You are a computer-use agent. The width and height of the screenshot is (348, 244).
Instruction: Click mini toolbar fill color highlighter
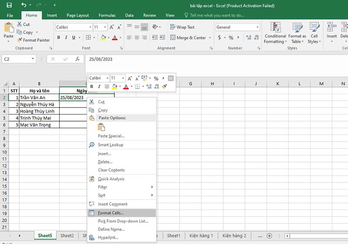pos(114,86)
